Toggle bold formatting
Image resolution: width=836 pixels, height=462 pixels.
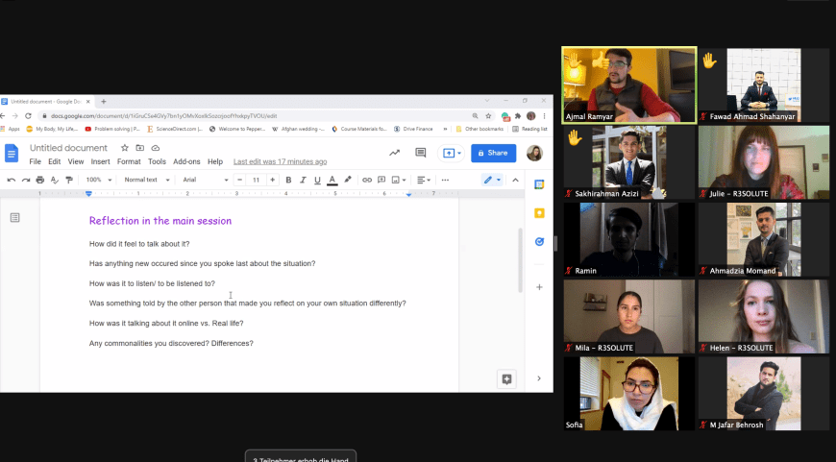click(x=288, y=180)
